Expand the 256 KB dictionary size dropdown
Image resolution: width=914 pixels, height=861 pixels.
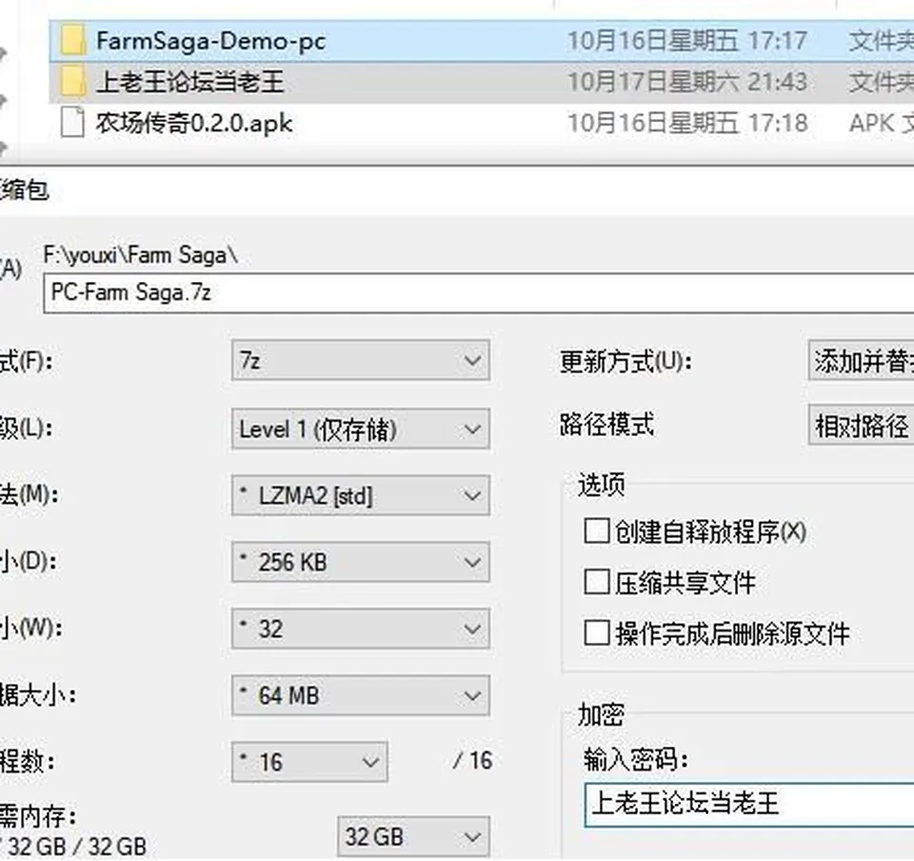pyautogui.click(x=360, y=562)
